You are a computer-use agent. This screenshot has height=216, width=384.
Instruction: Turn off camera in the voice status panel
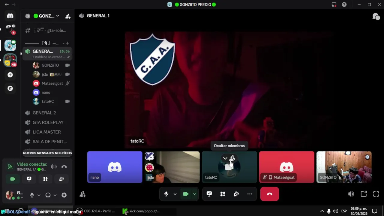(x=13, y=179)
